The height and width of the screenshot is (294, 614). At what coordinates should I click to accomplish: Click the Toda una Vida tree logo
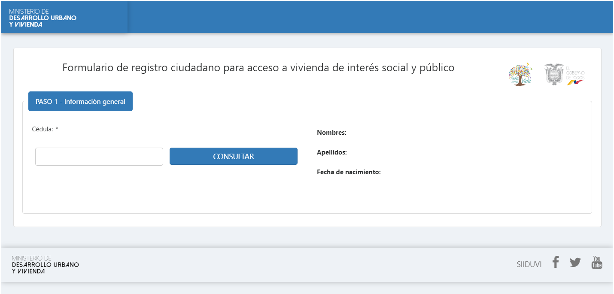520,74
